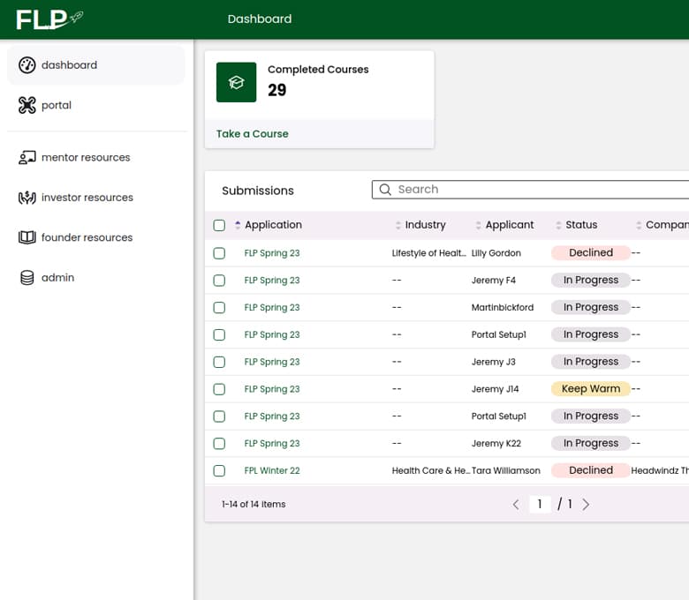Go to next page using right chevron
Viewport: 689px width, 600px height.
586,505
